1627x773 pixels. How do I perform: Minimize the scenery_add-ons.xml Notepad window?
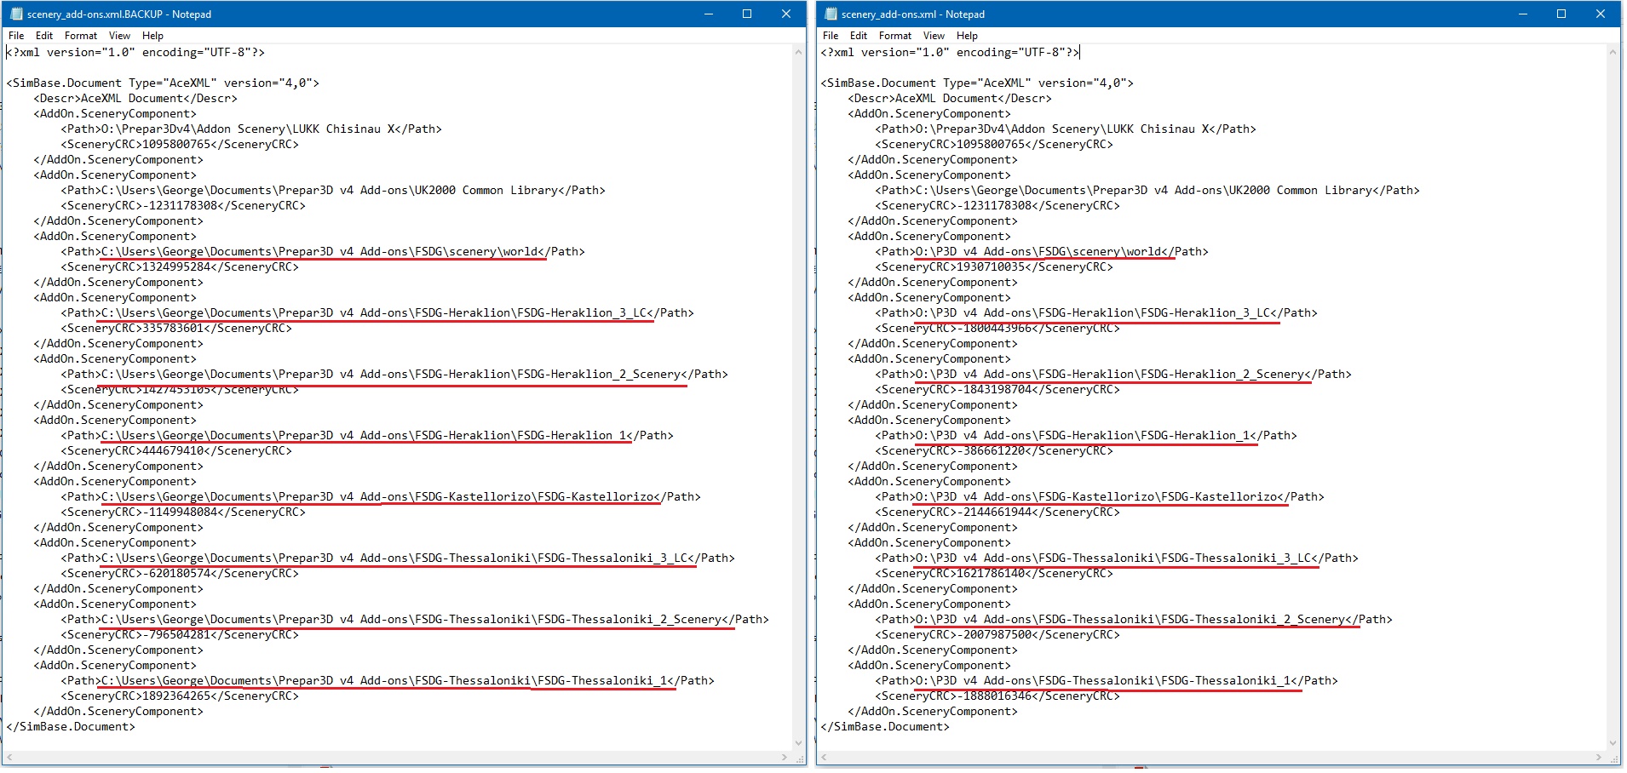pos(1522,14)
